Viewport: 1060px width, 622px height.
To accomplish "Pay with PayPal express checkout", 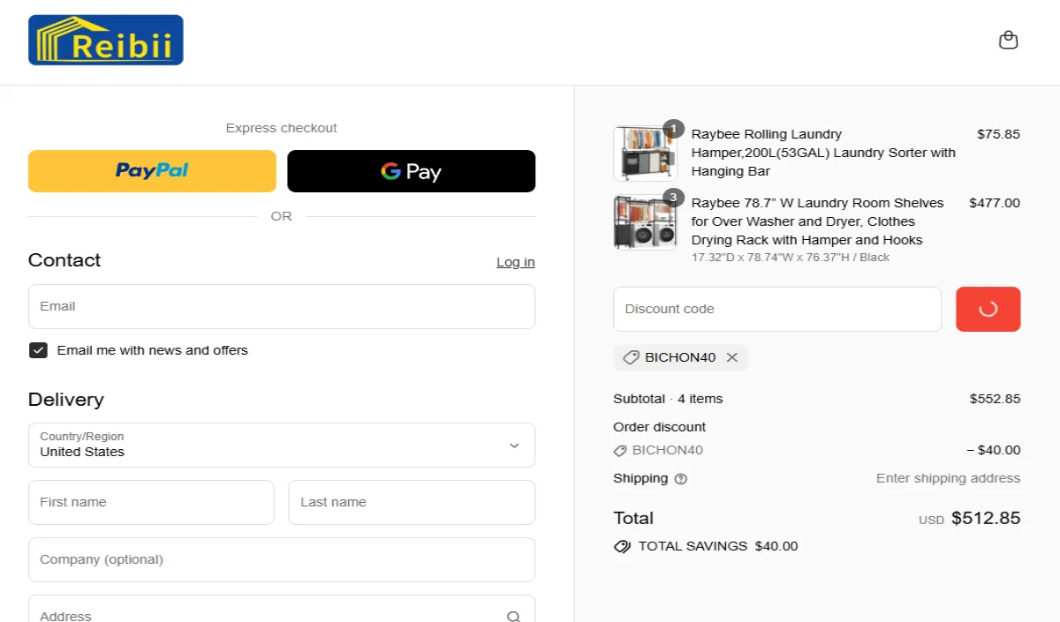I will (152, 171).
